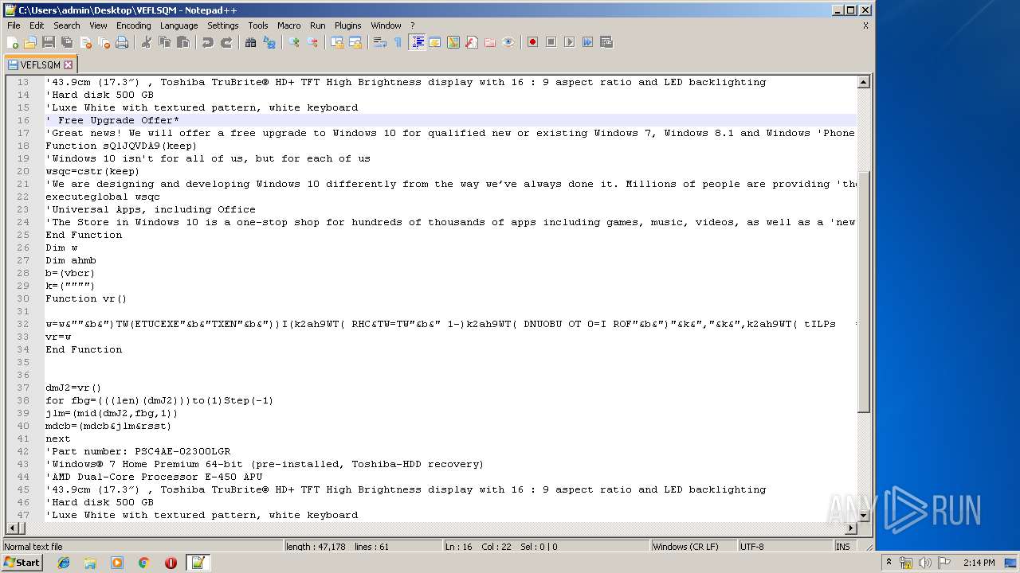Click the Cut scissors icon
The image size is (1020, 573).
[x=147, y=42]
